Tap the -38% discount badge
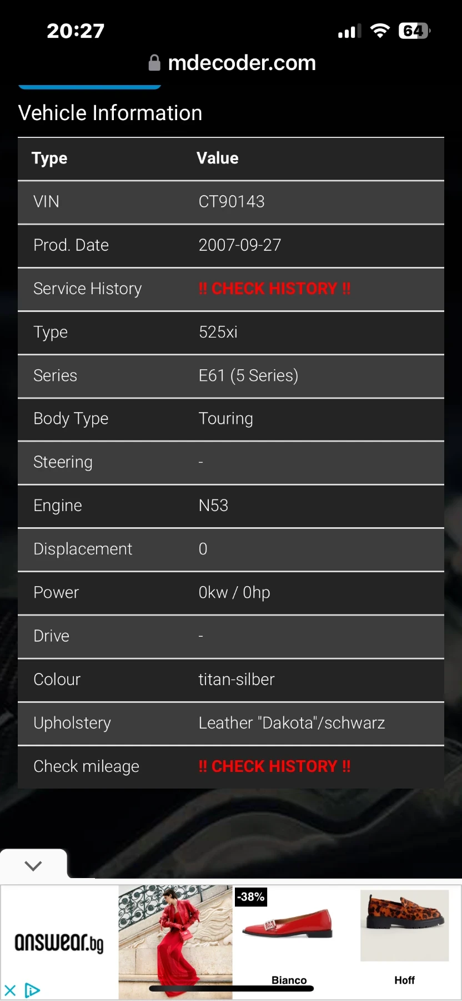Image resolution: width=462 pixels, height=1001 pixels. pos(251,896)
